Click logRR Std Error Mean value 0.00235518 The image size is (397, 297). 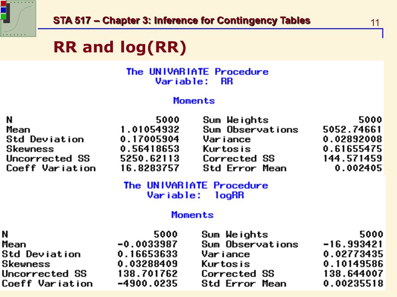pos(353,283)
